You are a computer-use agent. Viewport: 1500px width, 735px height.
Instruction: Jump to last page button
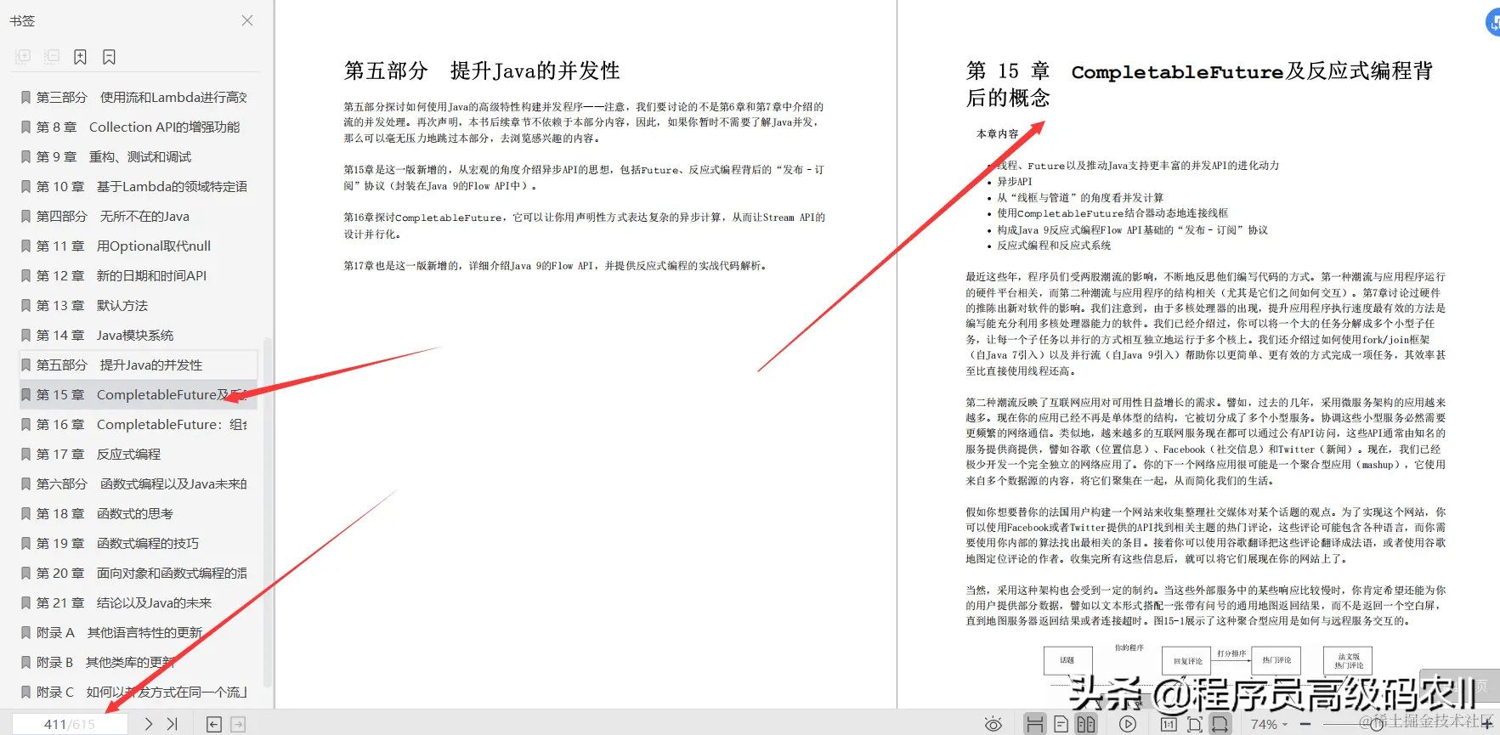(173, 724)
